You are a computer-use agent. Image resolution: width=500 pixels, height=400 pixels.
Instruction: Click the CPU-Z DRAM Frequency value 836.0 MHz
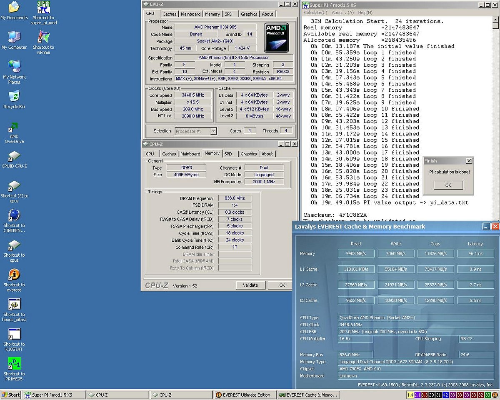(x=235, y=198)
